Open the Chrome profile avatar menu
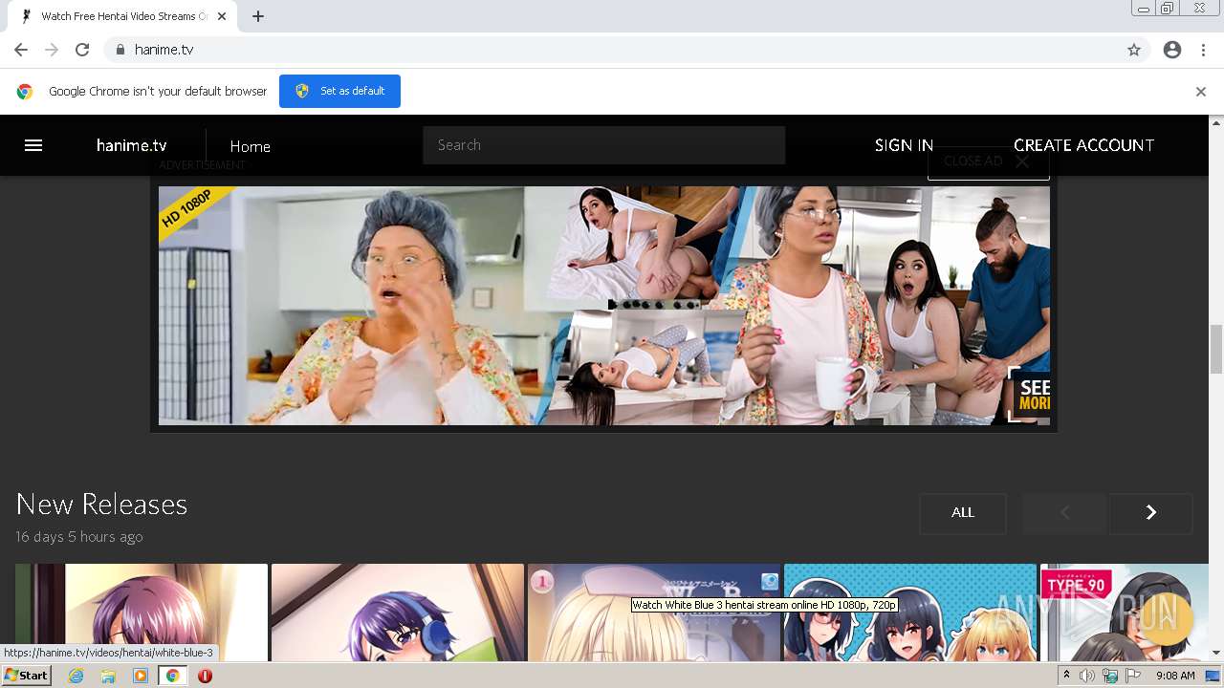 tap(1172, 50)
